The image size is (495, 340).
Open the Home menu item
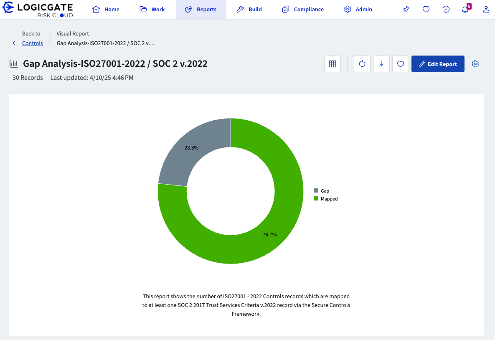pos(106,10)
